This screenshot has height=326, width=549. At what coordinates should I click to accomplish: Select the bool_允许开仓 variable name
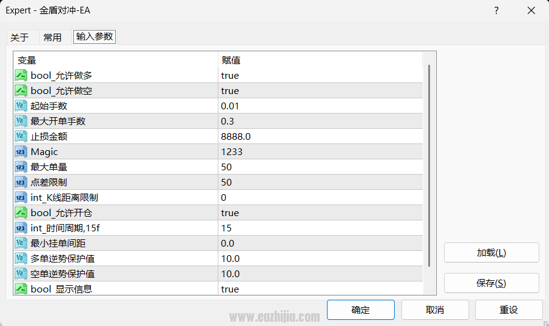pos(61,213)
